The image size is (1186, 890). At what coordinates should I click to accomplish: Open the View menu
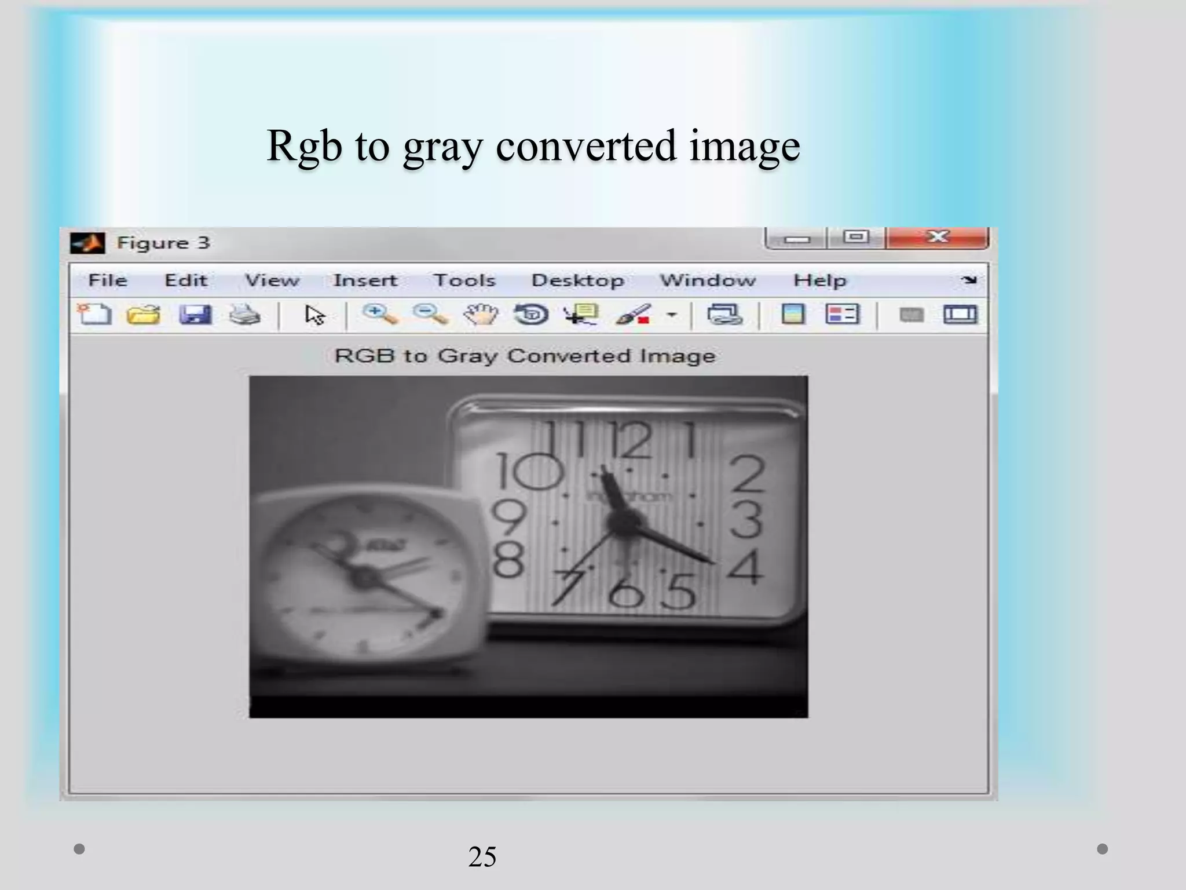pyautogui.click(x=272, y=280)
